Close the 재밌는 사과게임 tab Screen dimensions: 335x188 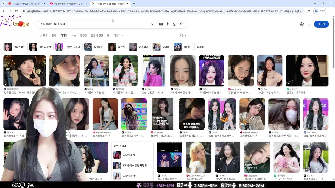[x=44, y=4]
